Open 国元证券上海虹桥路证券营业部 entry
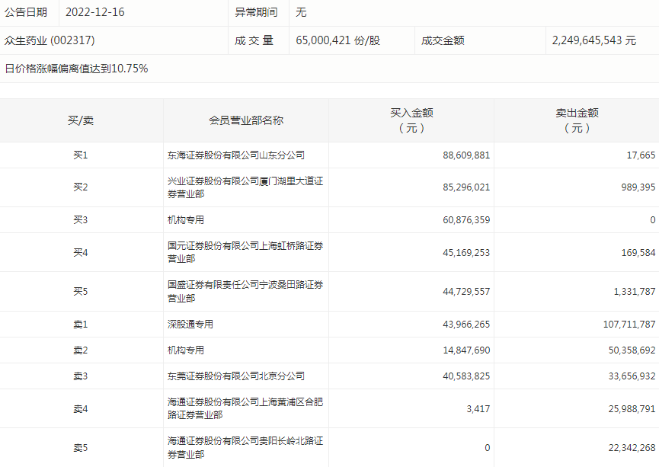This screenshot has width=659, height=467. click(x=245, y=252)
